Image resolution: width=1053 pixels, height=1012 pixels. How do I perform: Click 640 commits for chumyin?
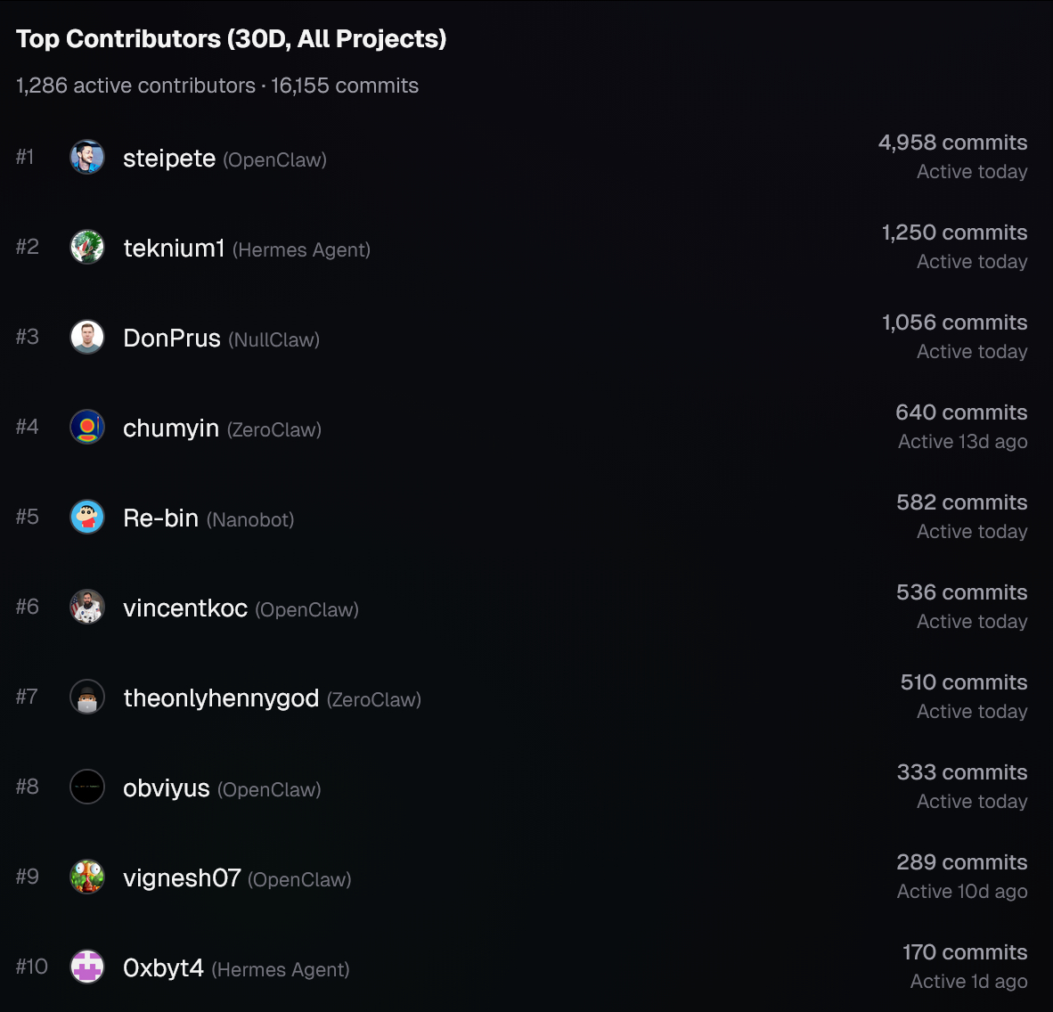(961, 412)
